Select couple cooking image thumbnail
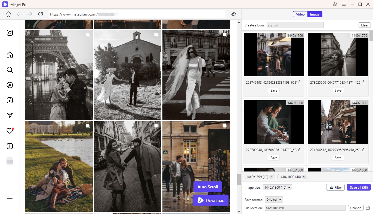This screenshot has width=373, height=214. tap(274, 122)
